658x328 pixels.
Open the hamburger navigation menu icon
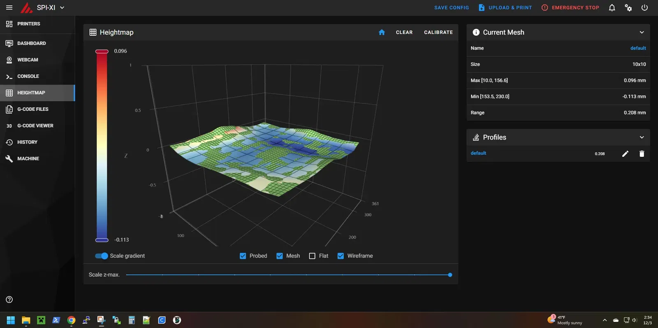9,8
